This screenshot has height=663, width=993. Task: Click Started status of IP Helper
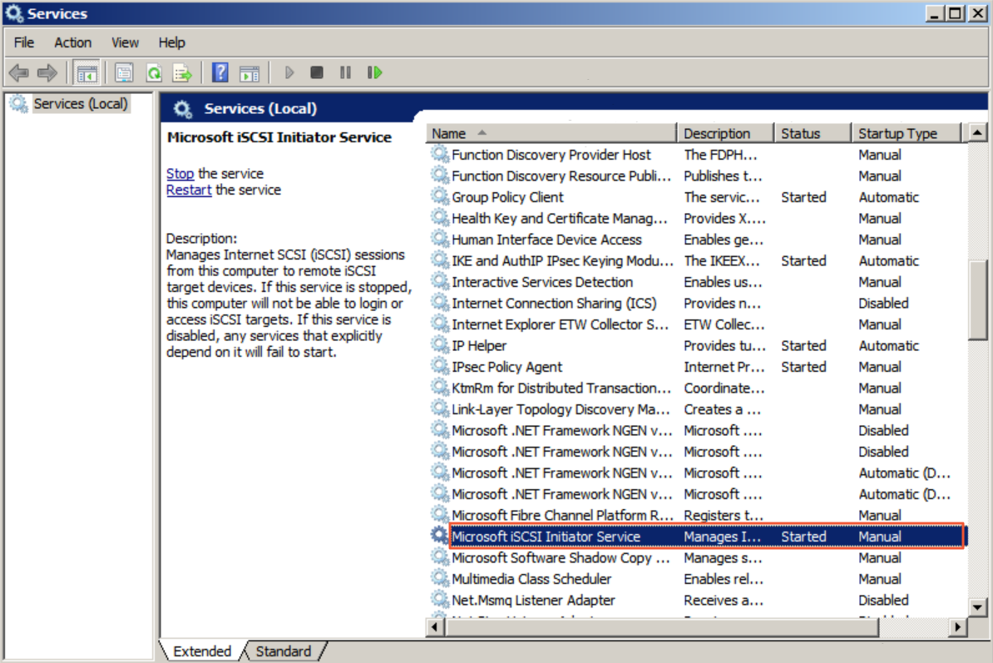[803, 346]
